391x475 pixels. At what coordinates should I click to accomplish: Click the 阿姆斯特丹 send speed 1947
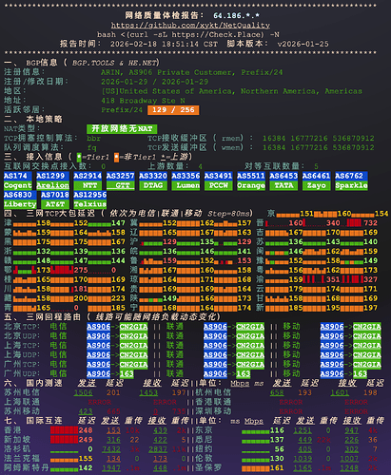(111, 467)
